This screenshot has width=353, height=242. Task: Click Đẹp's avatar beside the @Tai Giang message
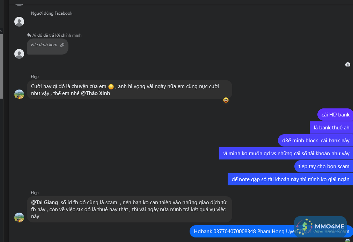pos(19,217)
